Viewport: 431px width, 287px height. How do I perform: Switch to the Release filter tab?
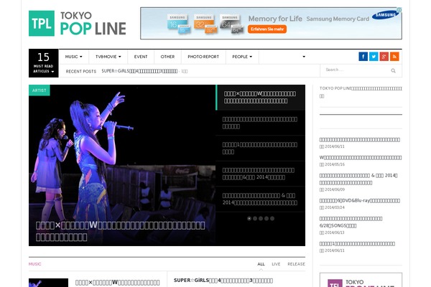pos(296,264)
